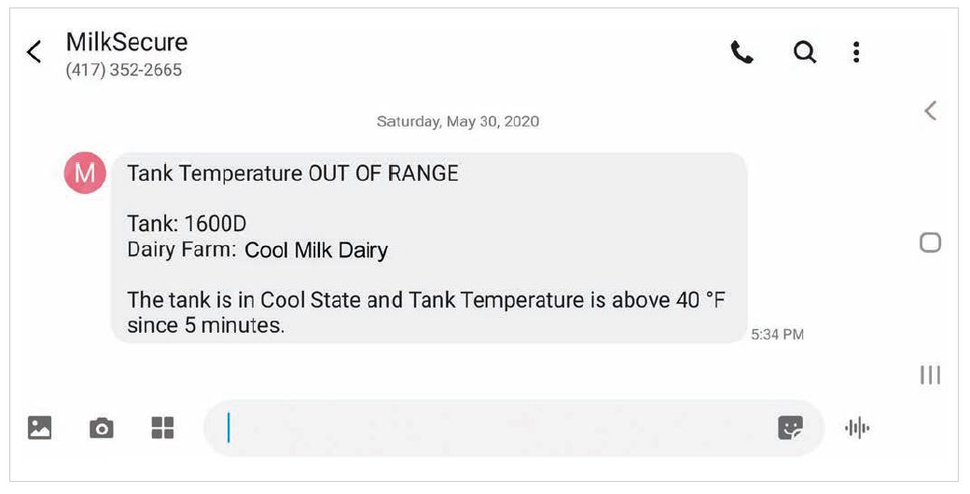Open the three-dot more options menu
970x494 pixels.
(856, 53)
